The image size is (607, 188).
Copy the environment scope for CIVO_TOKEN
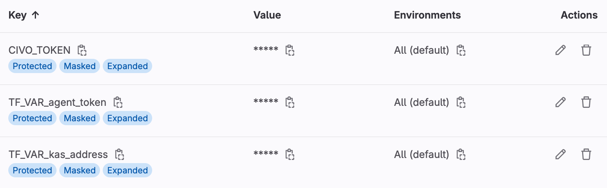click(461, 50)
